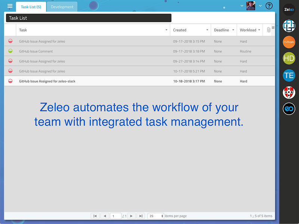Select the blue TE sidebar icon
The height and width of the screenshot is (224, 299).
(289, 75)
